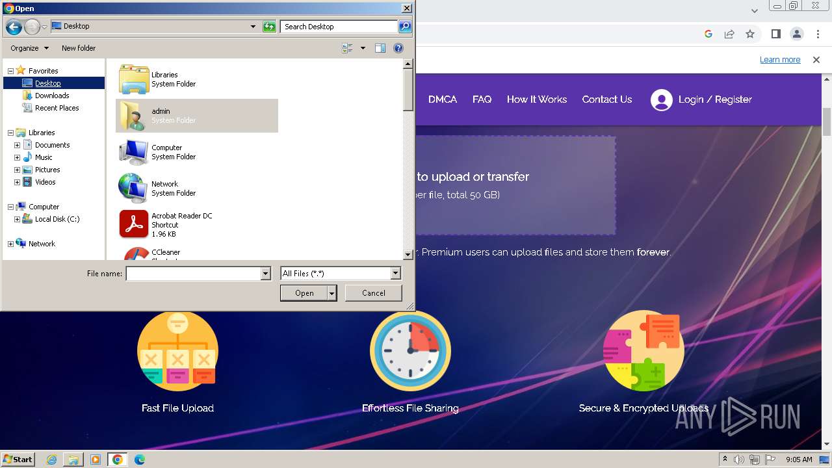Click the volume icon in system tray

coord(739,460)
